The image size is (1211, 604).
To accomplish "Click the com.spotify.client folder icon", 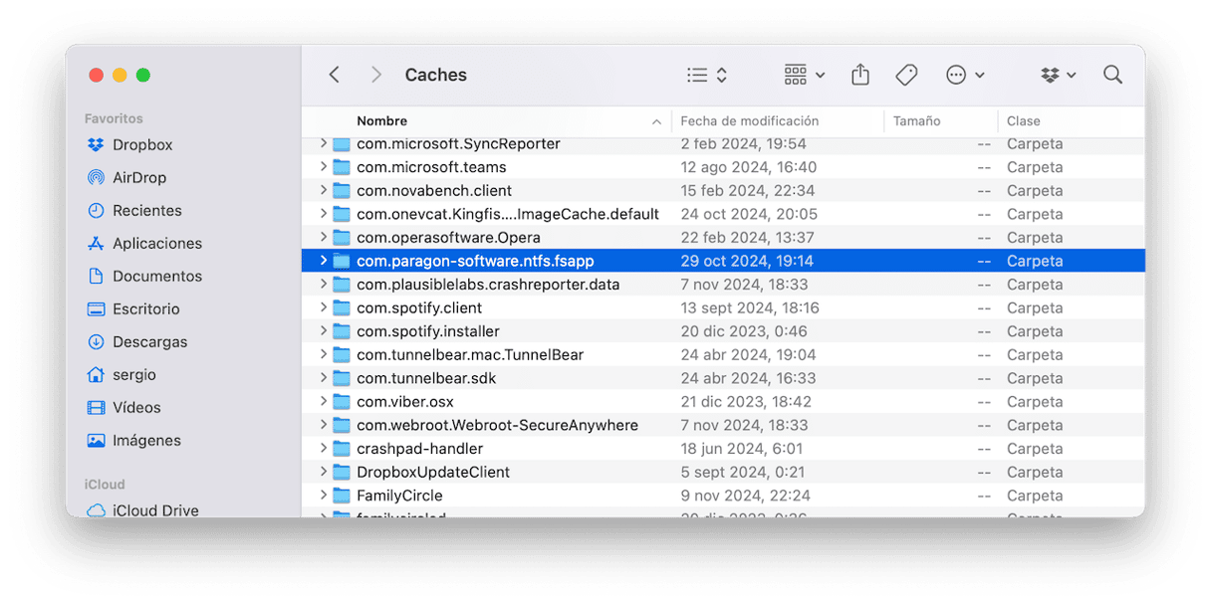I will (342, 307).
